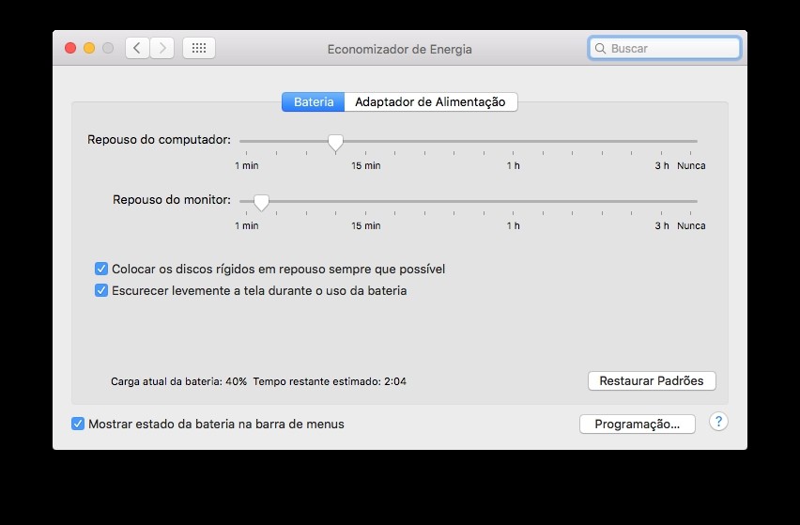Image resolution: width=800 pixels, height=525 pixels.
Task: Click the 'Repouso do monitor' slider thumb
Action: (x=261, y=202)
